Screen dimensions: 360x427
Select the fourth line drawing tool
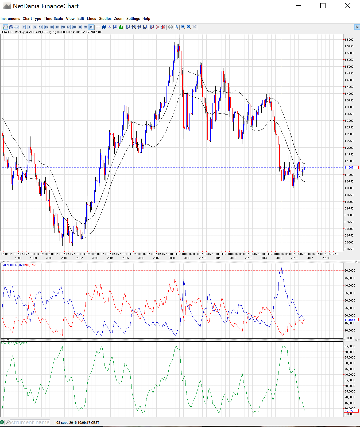pos(145,27)
